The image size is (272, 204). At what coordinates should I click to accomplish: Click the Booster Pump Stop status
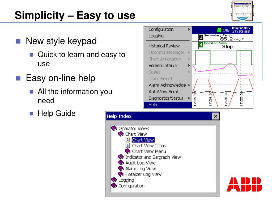[x=227, y=46]
